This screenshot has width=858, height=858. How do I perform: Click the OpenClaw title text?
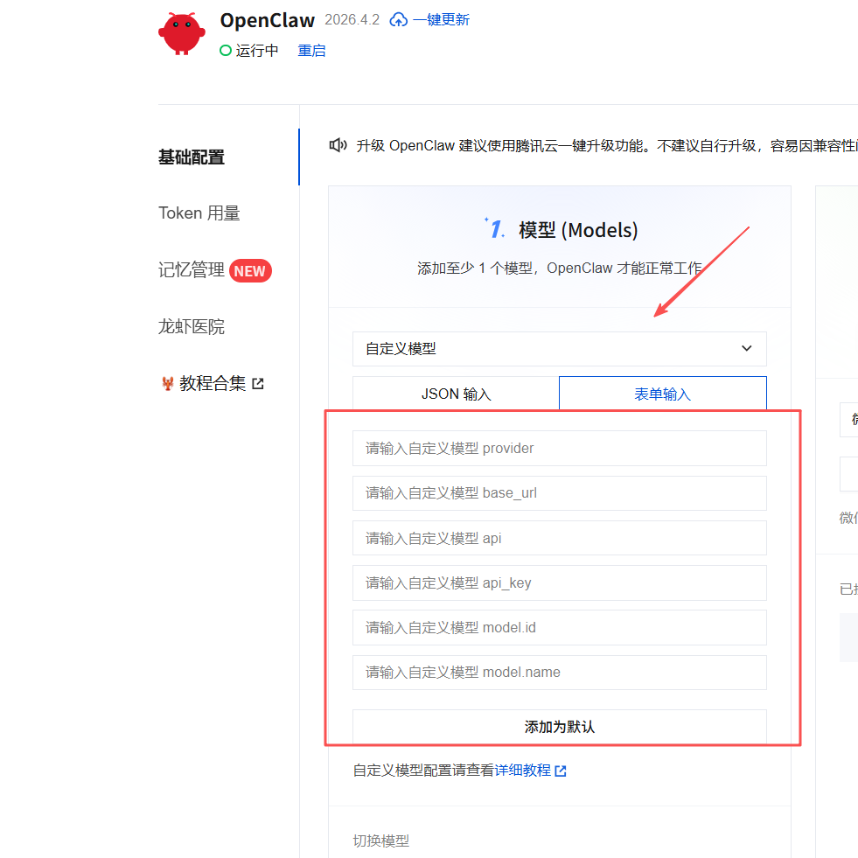[x=267, y=20]
